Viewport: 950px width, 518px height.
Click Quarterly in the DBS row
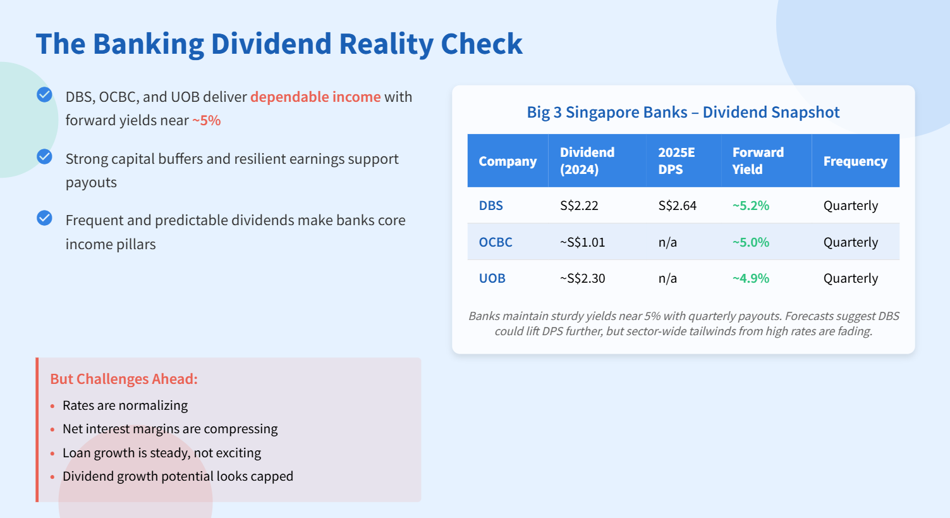click(851, 206)
